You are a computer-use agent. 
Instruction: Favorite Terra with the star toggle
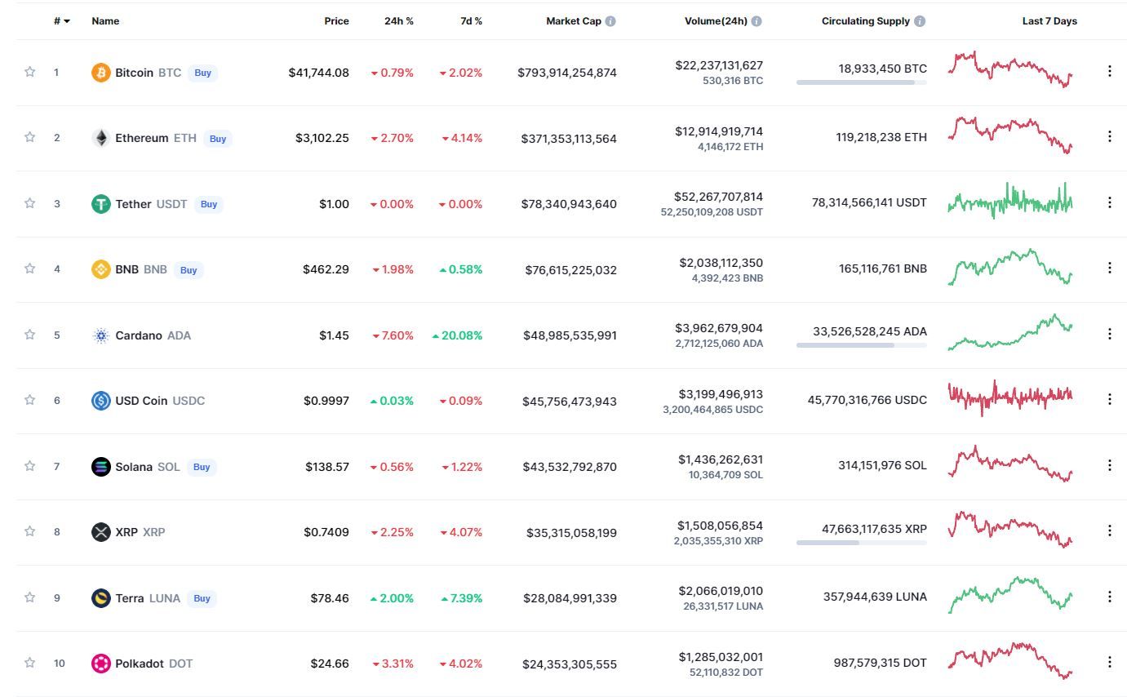(30, 597)
